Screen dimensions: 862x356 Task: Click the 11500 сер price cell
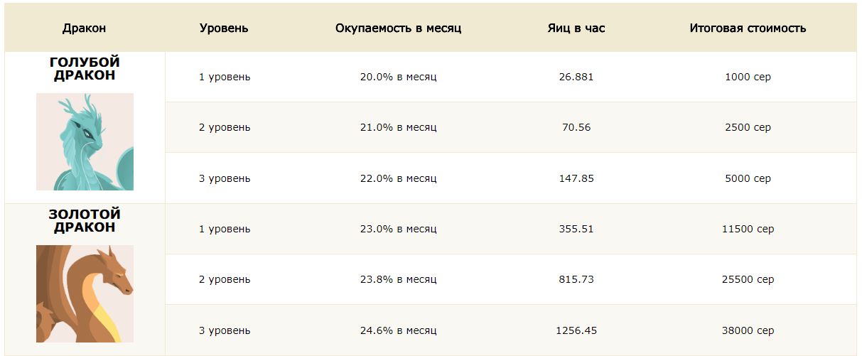pos(748,229)
